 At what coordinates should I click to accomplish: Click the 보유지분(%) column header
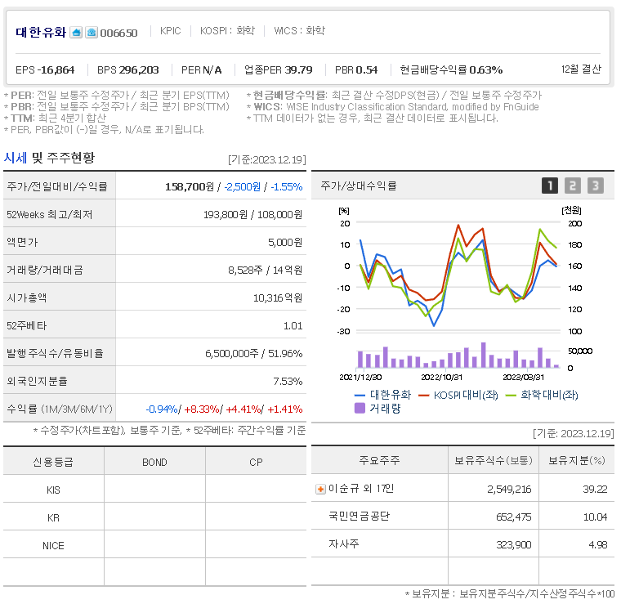point(577,460)
